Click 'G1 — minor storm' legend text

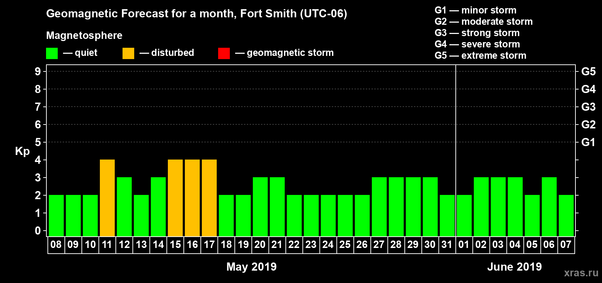[x=476, y=10]
